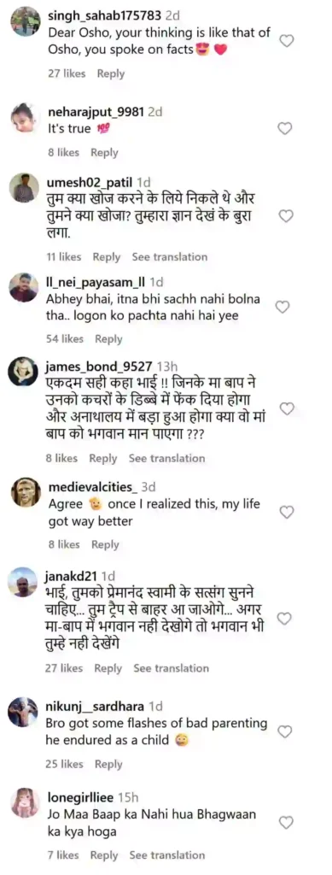
Task: View james_bond_9527's avatar
Action: [22, 371]
